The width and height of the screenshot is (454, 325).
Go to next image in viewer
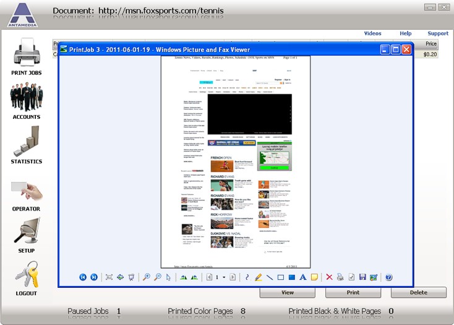coord(94,277)
